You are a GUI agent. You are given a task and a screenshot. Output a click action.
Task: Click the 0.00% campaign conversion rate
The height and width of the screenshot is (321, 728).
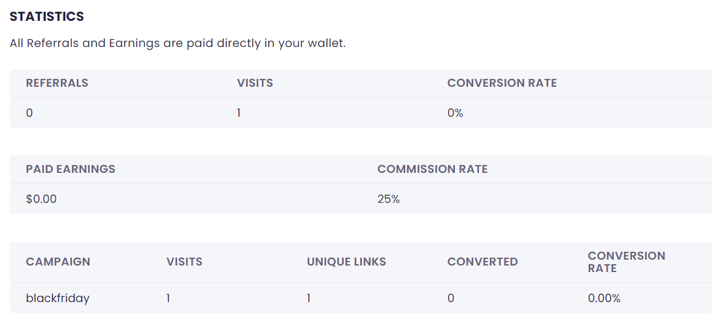[604, 298]
